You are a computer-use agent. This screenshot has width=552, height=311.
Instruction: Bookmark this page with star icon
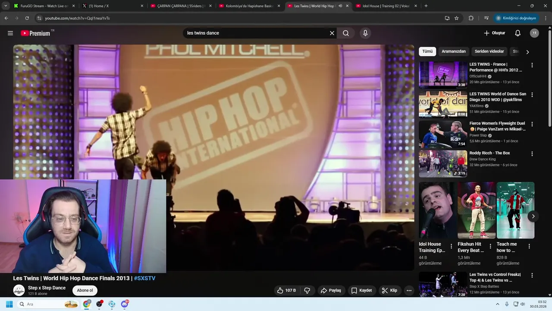click(x=457, y=18)
